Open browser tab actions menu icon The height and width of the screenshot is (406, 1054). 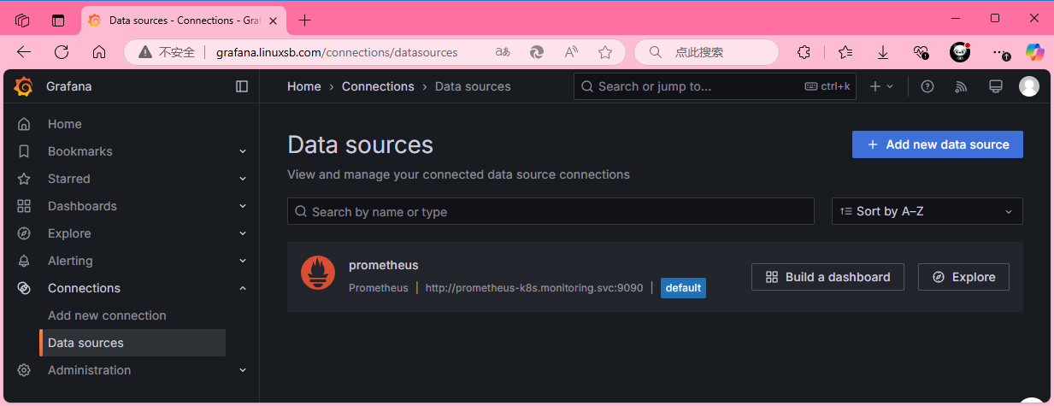(58, 20)
